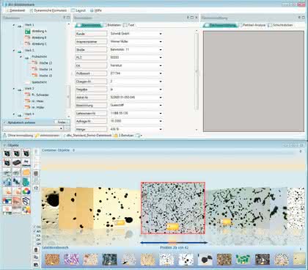Open the Ansprechpartner value dropdown arrow

click(161, 42)
